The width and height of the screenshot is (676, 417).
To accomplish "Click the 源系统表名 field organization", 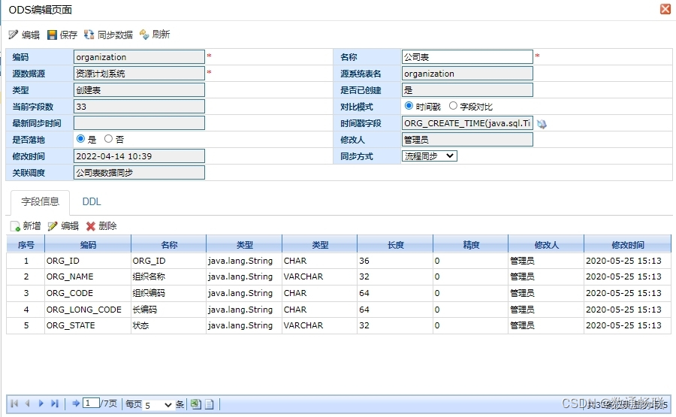I will (x=467, y=74).
